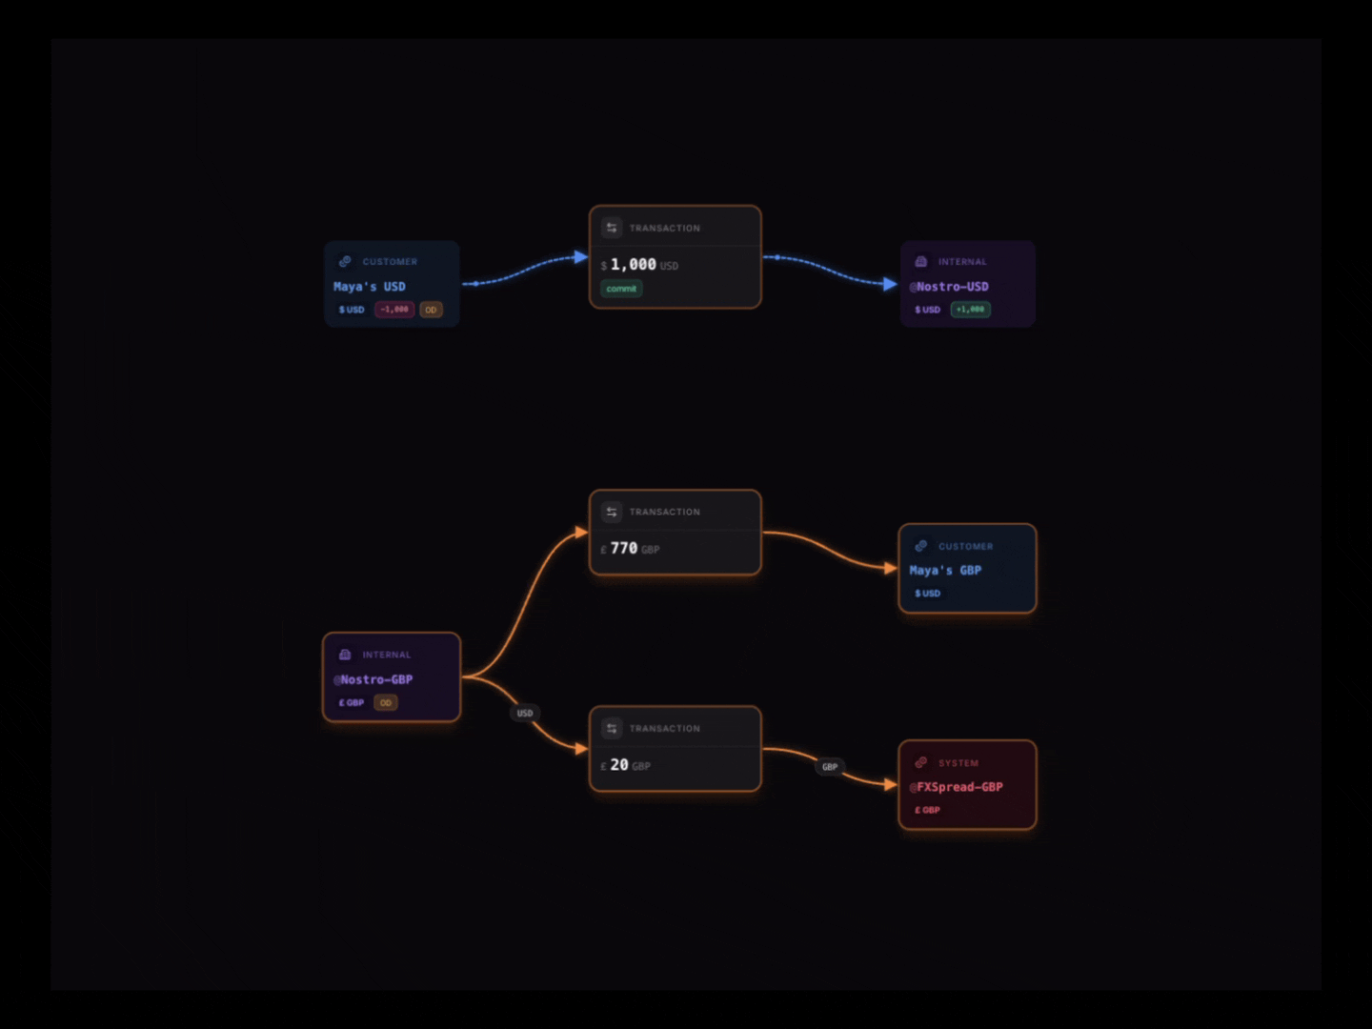The width and height of the screenshot is (1372, 1029).
Task: Click the "GBP" pill on the FXSpread-GBP edge
Action: click(830, 766)
